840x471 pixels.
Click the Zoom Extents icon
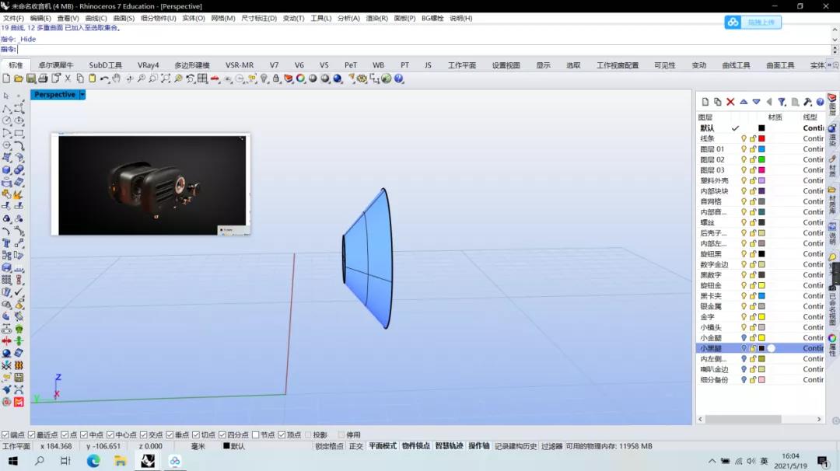pyautogui.click(x=166, y=78)
